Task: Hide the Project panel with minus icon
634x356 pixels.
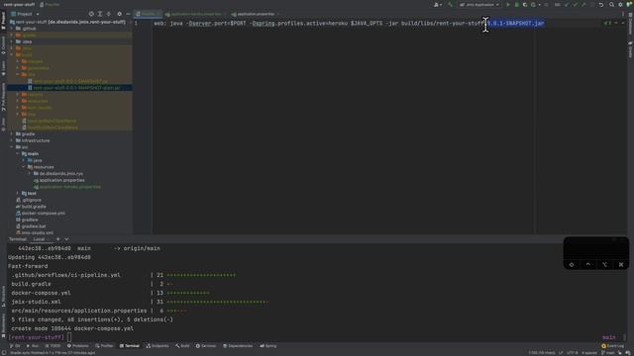Action: [x=128, y=14]
